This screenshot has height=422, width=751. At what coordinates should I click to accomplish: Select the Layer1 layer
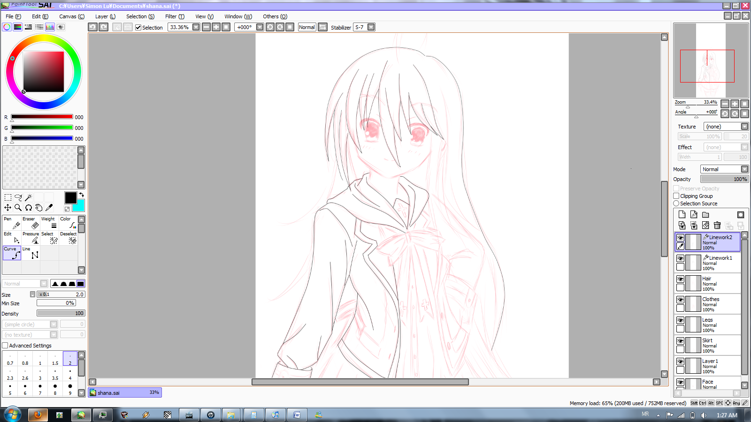coord(708,366)
